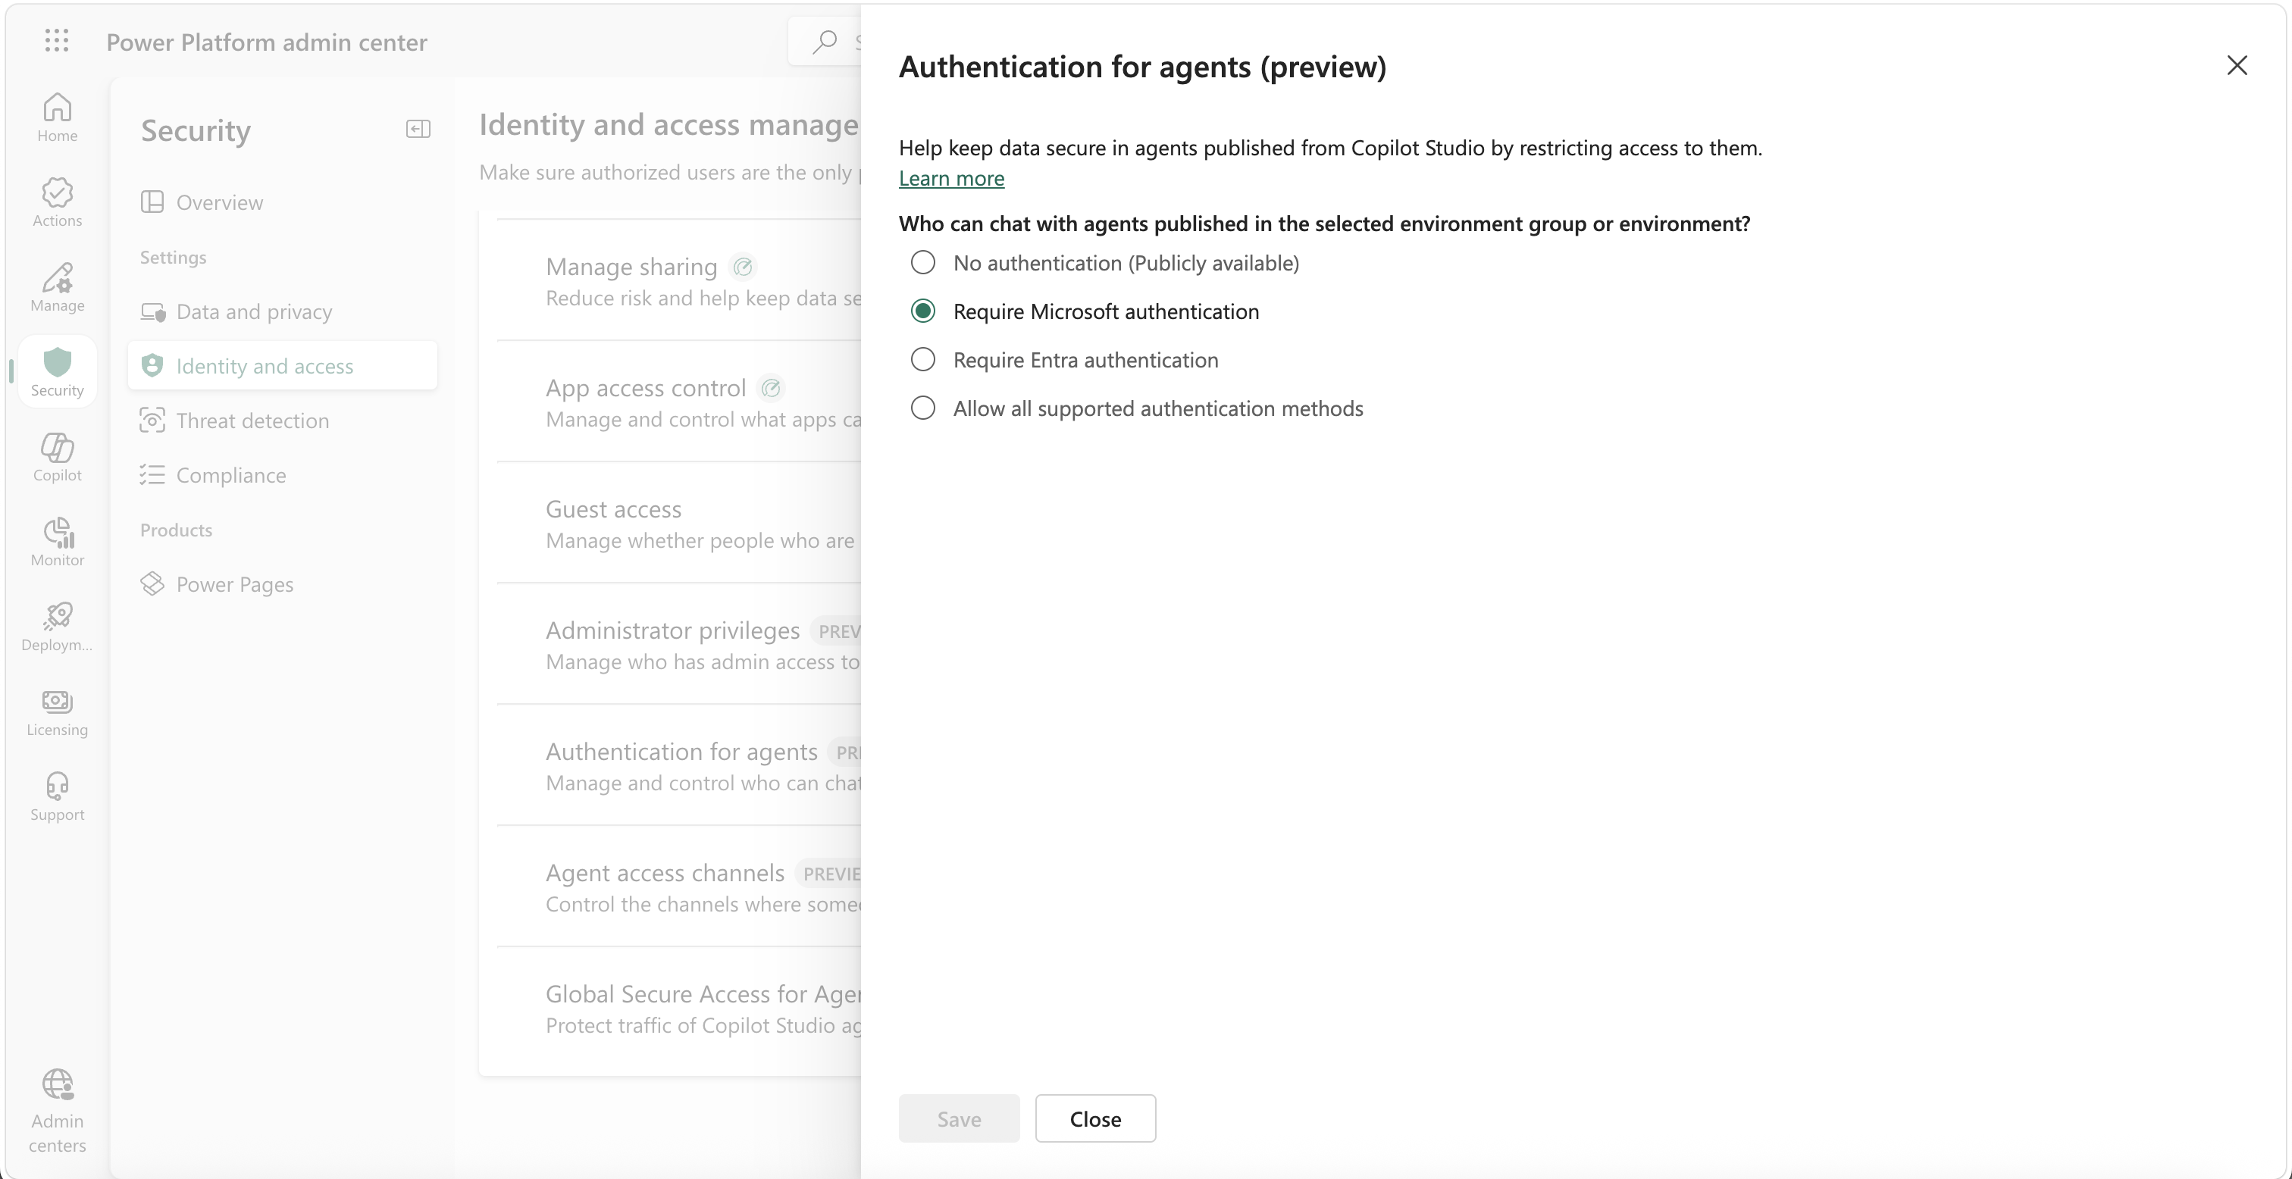Image resolution: width=2292 pixels, height=1179 pixels.
Task: Go to Home in left rail
Action: tap(57, 117)
